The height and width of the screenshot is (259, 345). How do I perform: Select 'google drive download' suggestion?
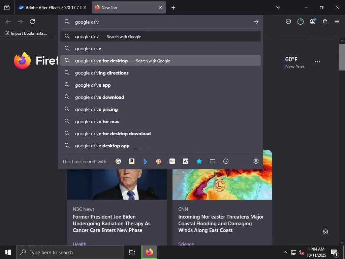160,97
